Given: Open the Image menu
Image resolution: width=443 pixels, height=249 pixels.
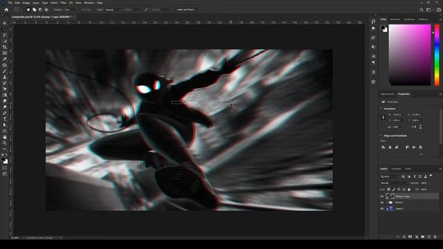Looking at the screenshot, I should pyautogui.click(x=26, y=3).
